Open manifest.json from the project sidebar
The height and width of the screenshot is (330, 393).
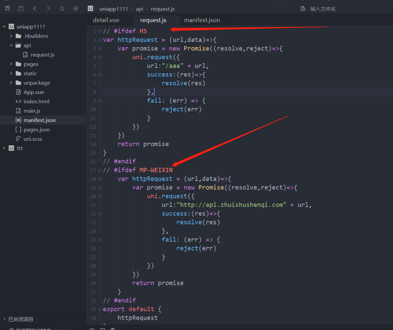(x=39, y=120)
